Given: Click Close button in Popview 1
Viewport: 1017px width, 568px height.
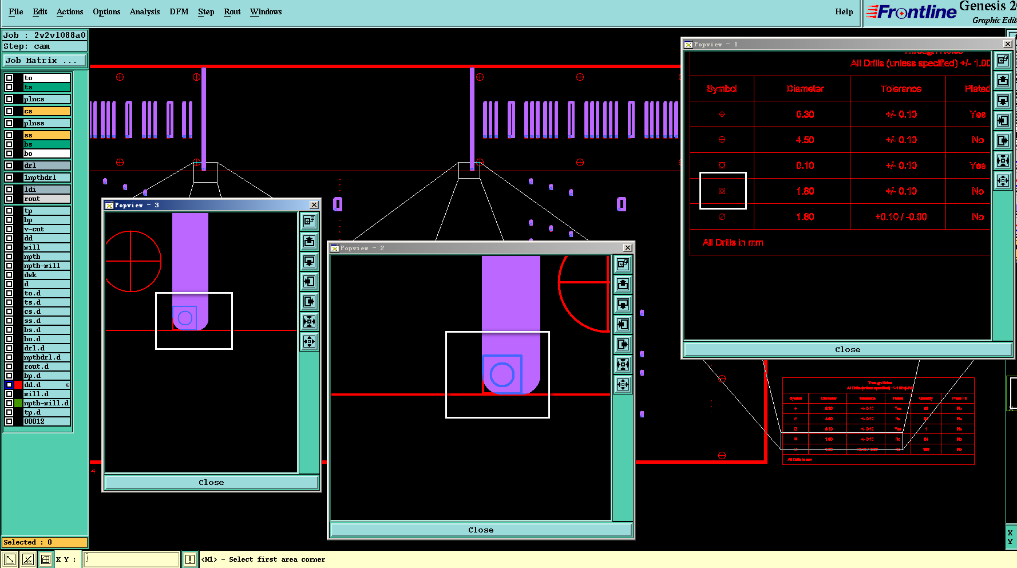Looking at the screenshot, I should click(848, 349).
